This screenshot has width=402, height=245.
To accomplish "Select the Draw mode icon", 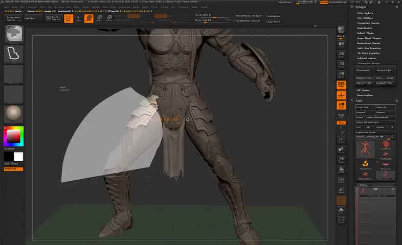I will (78, 18).
